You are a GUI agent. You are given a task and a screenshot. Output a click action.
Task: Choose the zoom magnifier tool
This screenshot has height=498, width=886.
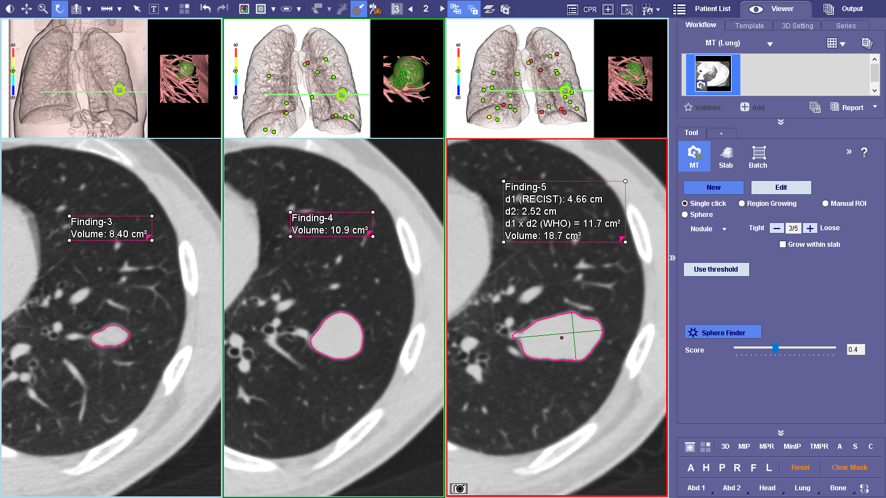(x=43, y=9)
